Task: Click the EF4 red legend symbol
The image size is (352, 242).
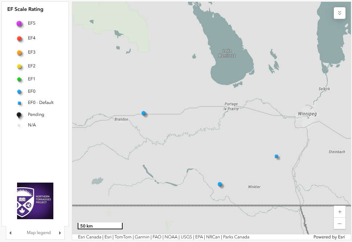Action: click(19, 38)
